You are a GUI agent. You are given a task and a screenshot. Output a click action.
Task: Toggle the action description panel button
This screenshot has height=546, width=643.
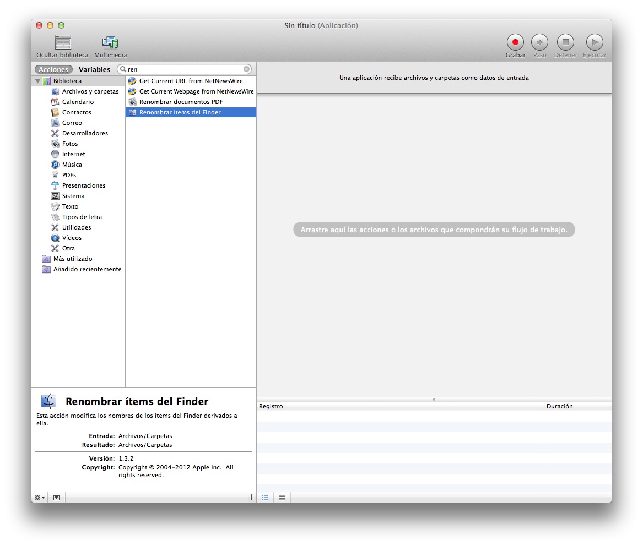[56, 498]
